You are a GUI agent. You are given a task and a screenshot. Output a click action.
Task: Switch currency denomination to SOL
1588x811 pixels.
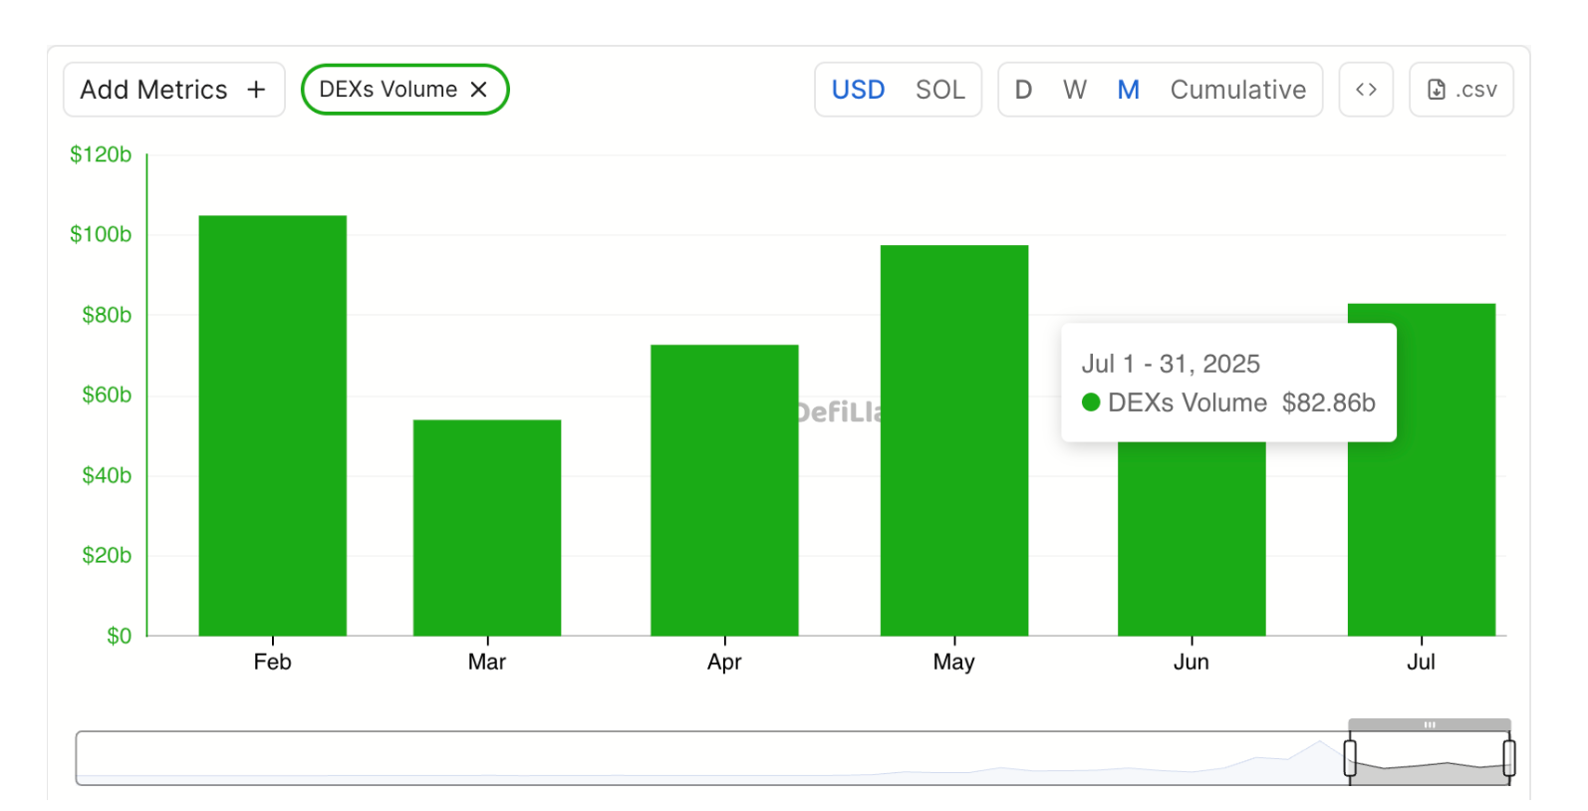point(939,90)
